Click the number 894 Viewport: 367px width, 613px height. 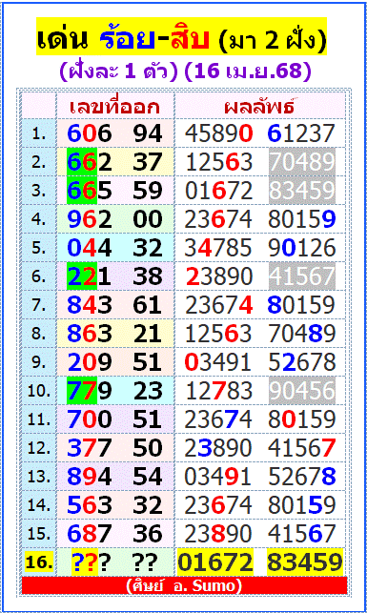[x=90, y=477]
